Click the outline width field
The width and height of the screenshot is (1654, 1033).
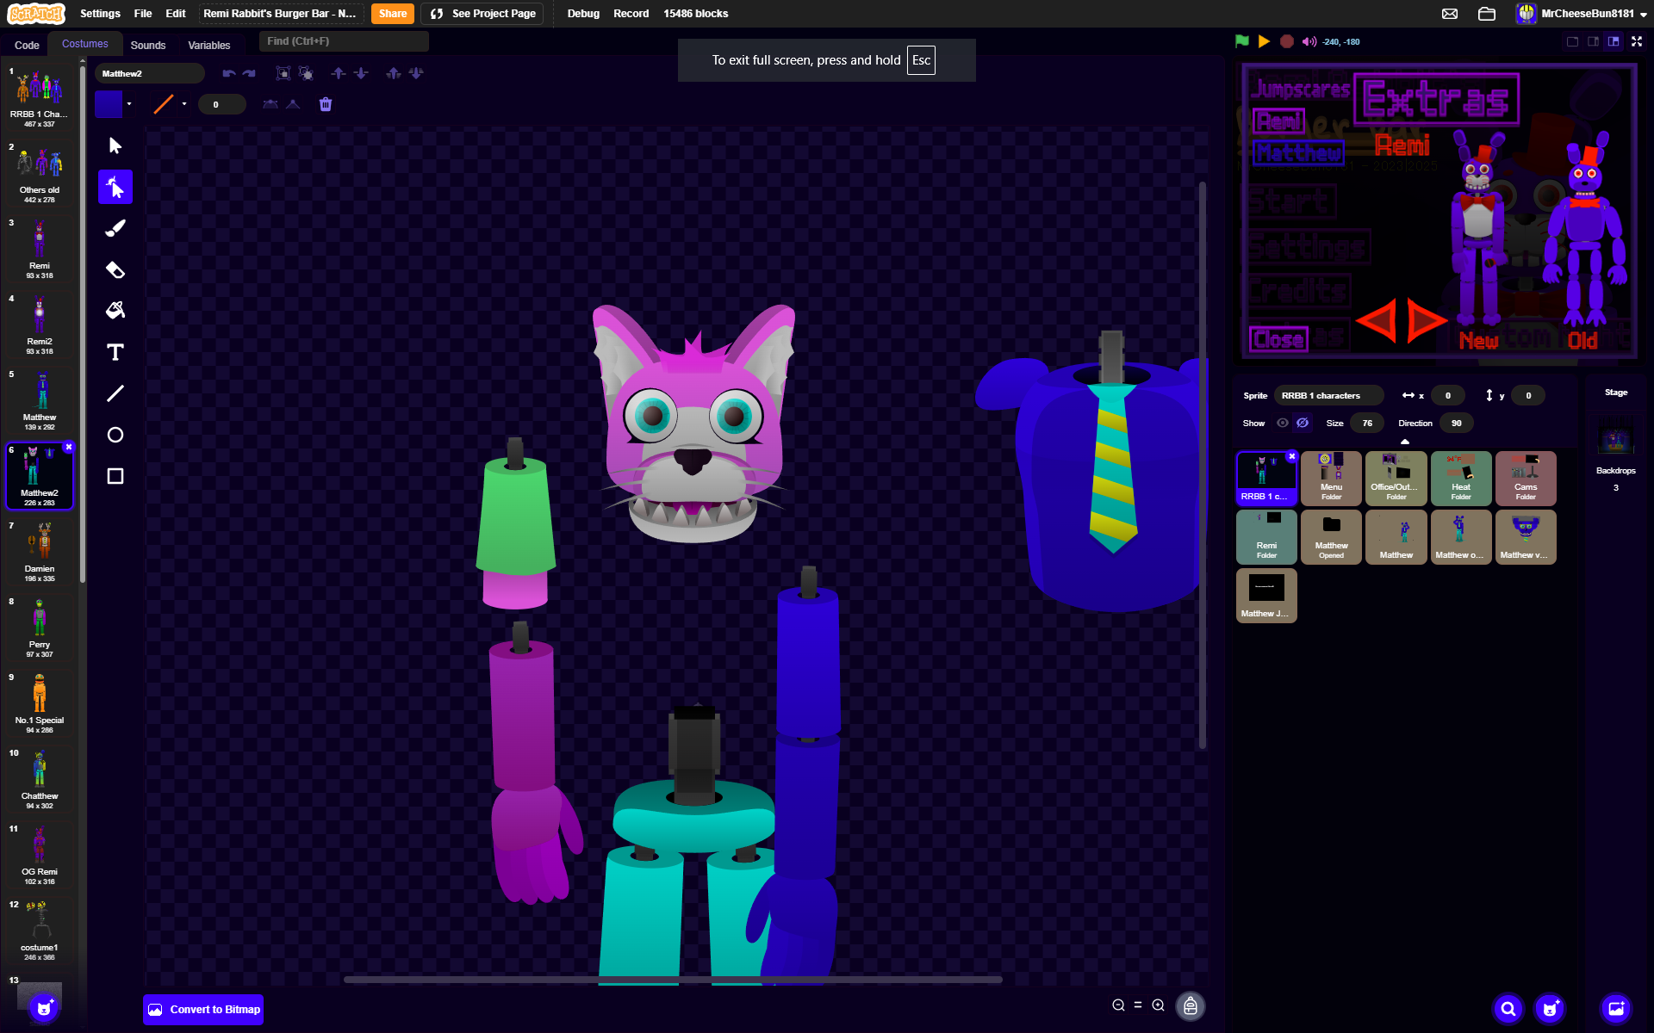222,104
